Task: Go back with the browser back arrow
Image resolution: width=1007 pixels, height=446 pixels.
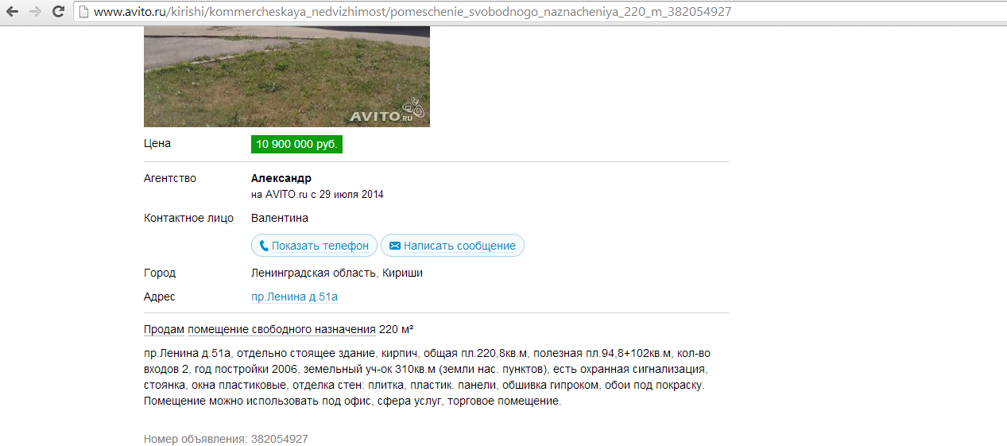Action: coord(13,12)
